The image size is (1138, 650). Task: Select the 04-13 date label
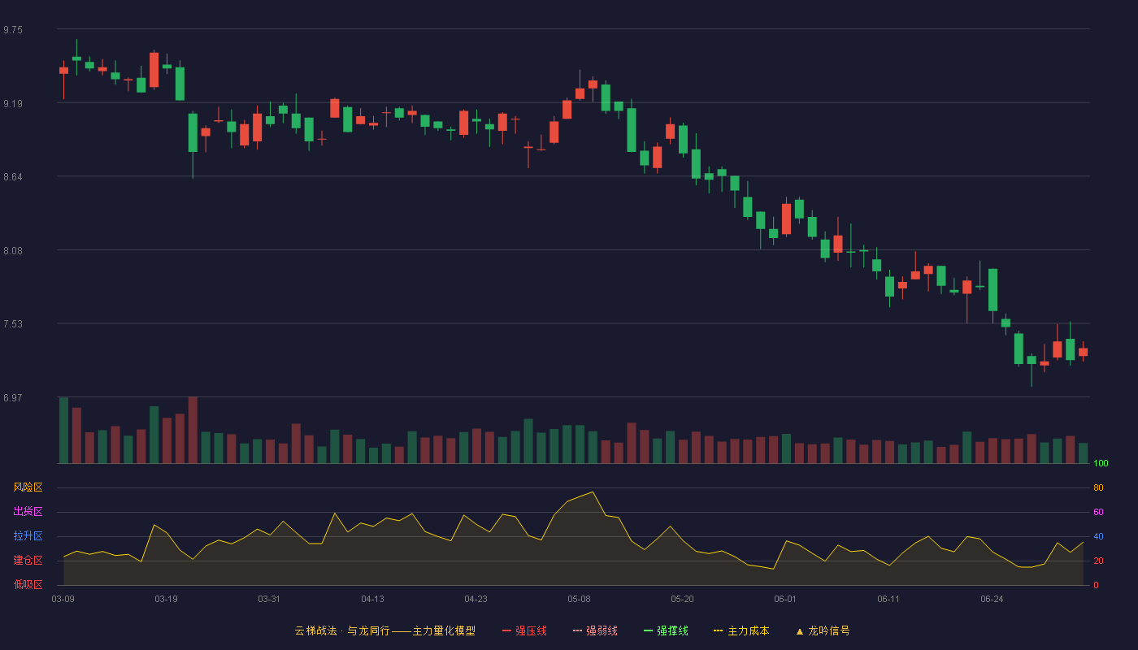(x=372, y=599)
